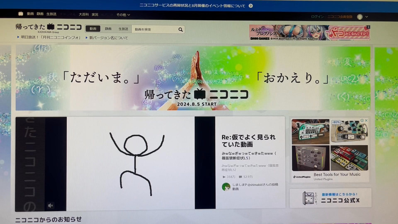Click the ad info icon on United Plugins ad
This screenshot has height=224, width=398.
pyautogui.click(x=362, y=120)
